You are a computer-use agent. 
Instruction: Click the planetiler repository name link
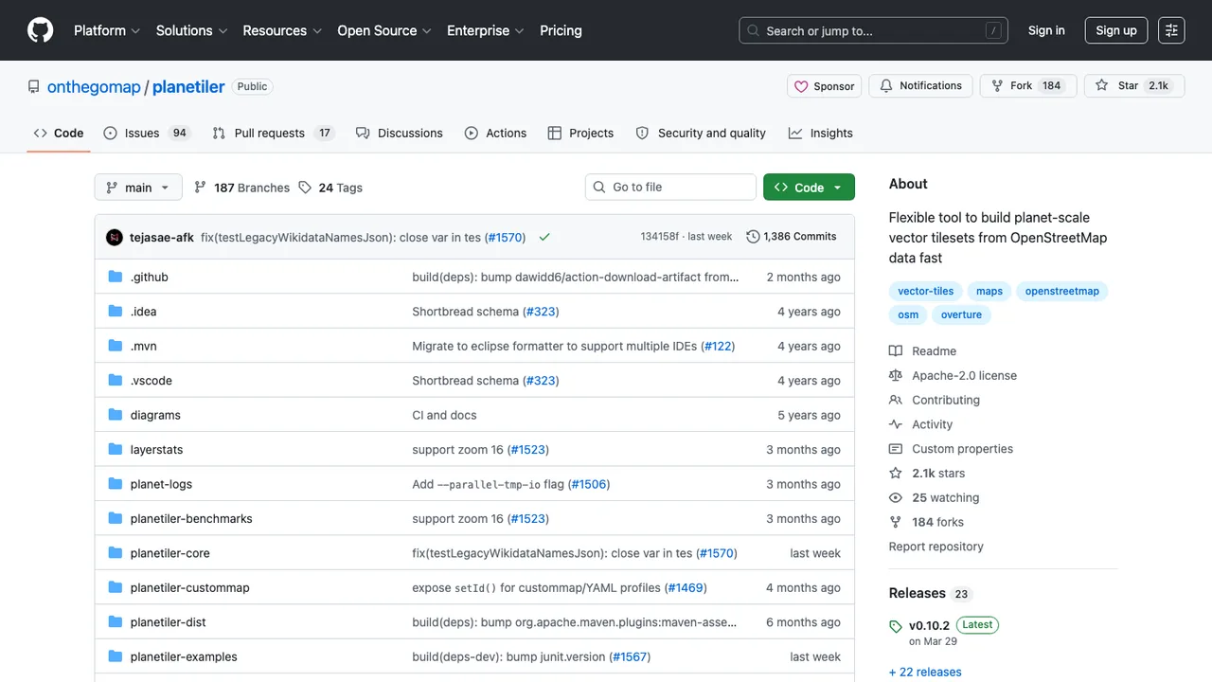coord(188,87)
